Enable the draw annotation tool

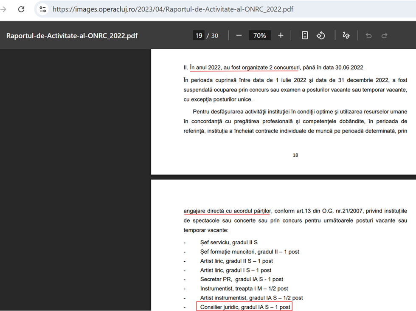[x=346, y=36]
